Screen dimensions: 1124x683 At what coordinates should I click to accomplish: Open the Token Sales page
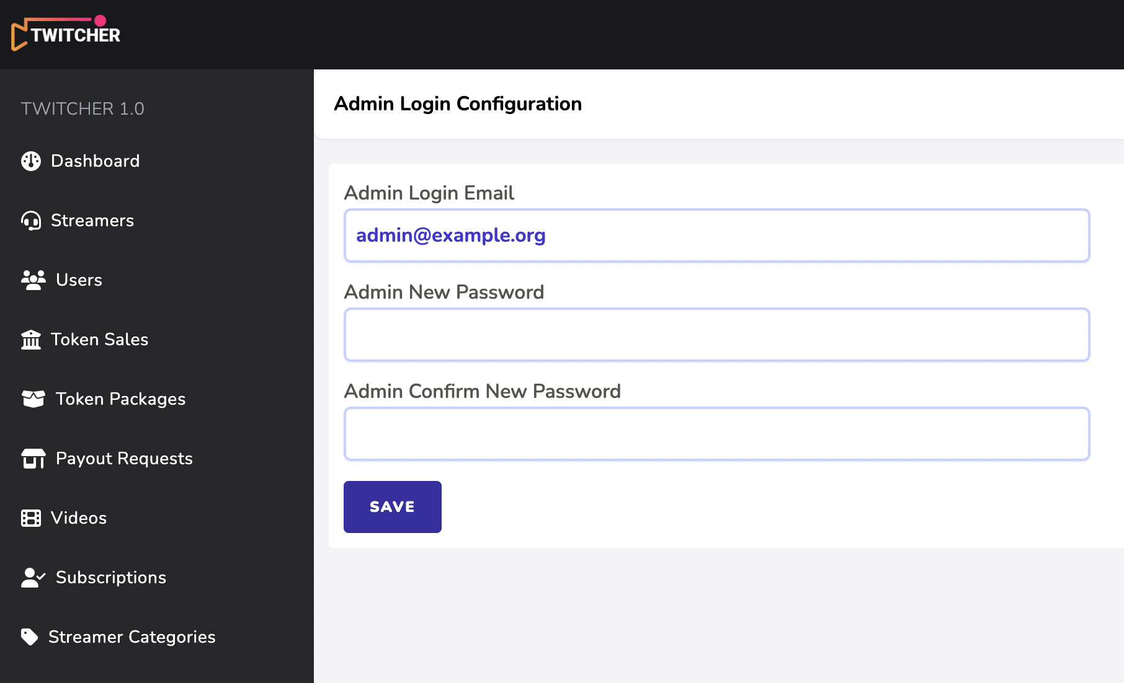[100, 340]
